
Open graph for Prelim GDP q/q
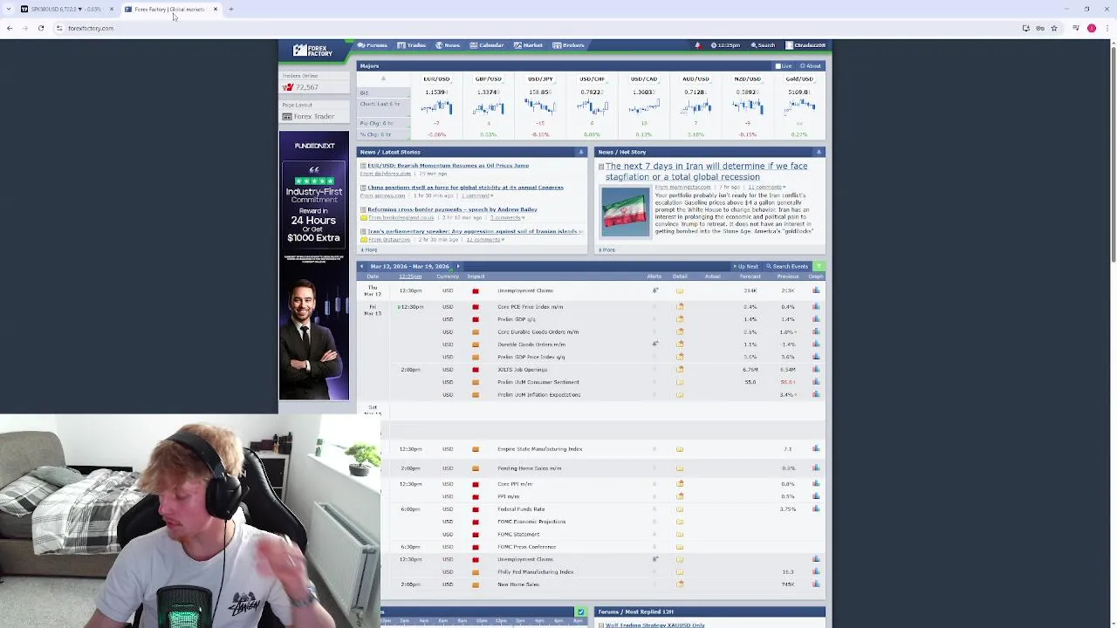tap(816, 319)
